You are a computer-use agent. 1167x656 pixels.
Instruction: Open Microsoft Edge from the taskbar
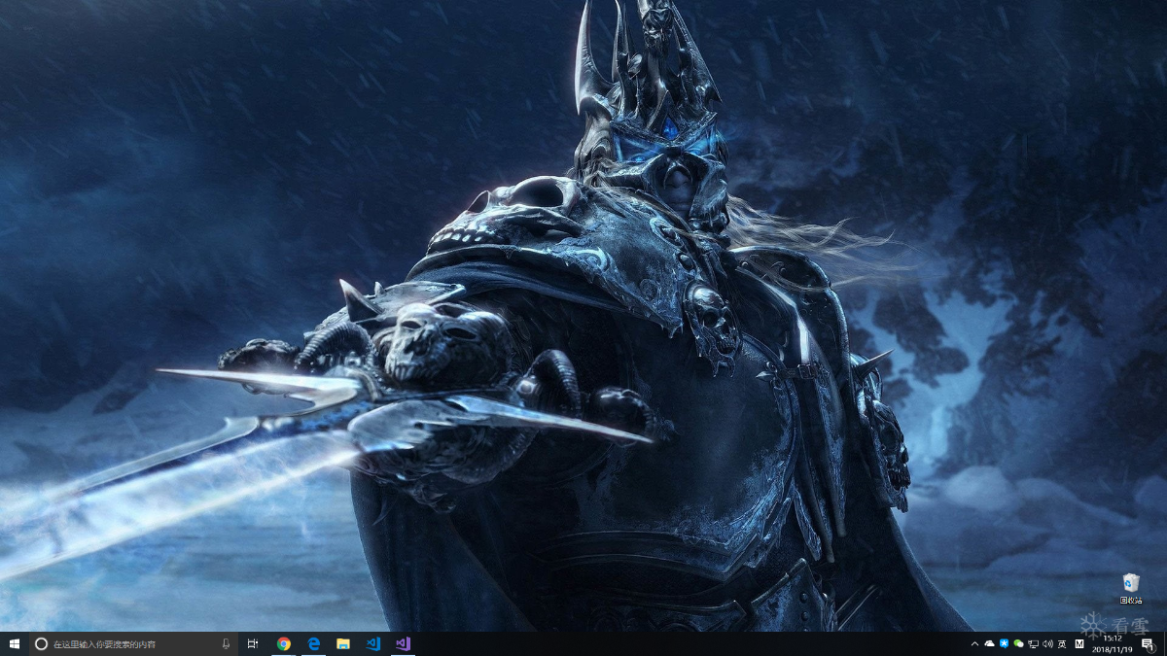(314, 643)
